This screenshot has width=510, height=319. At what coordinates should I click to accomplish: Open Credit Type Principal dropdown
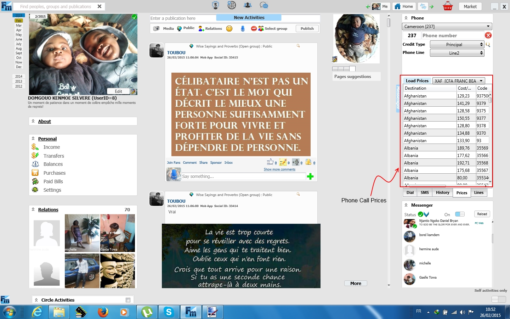click(457, 44)
